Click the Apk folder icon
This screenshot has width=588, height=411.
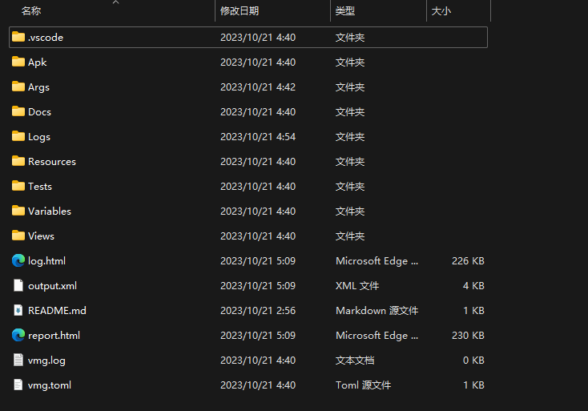point(18,62)
